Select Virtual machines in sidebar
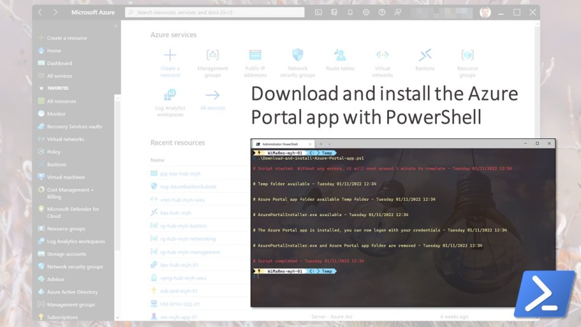This screenshot has width=581, height=327. [x=65, y=177]
